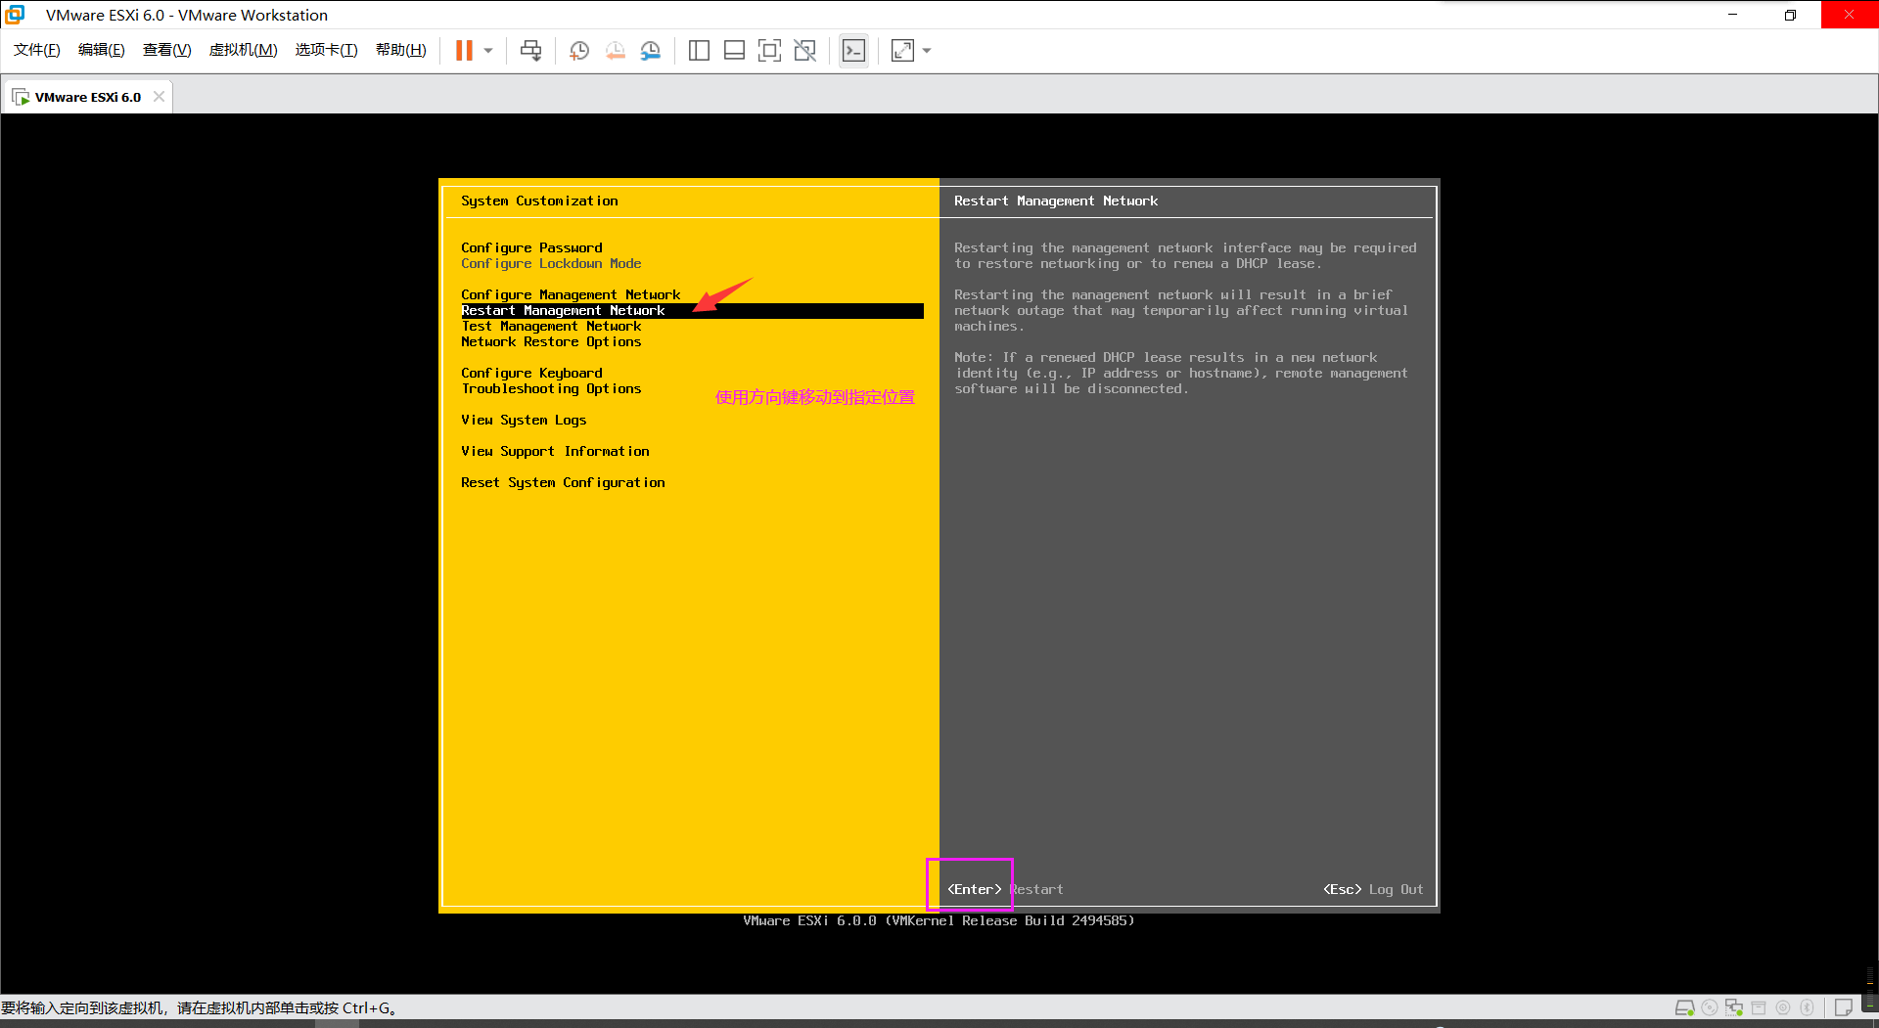The width and height of the screenshot is (1879, 1028).
Task: Click the network adapter status icon
Action: 1734,1007
